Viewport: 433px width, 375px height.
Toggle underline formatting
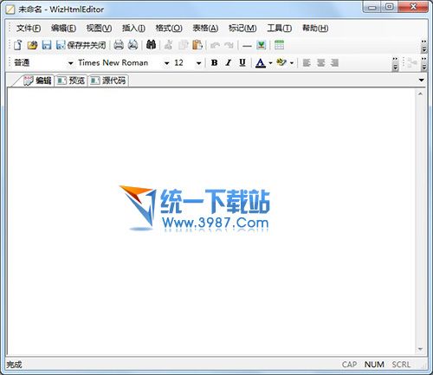(242, 62)
